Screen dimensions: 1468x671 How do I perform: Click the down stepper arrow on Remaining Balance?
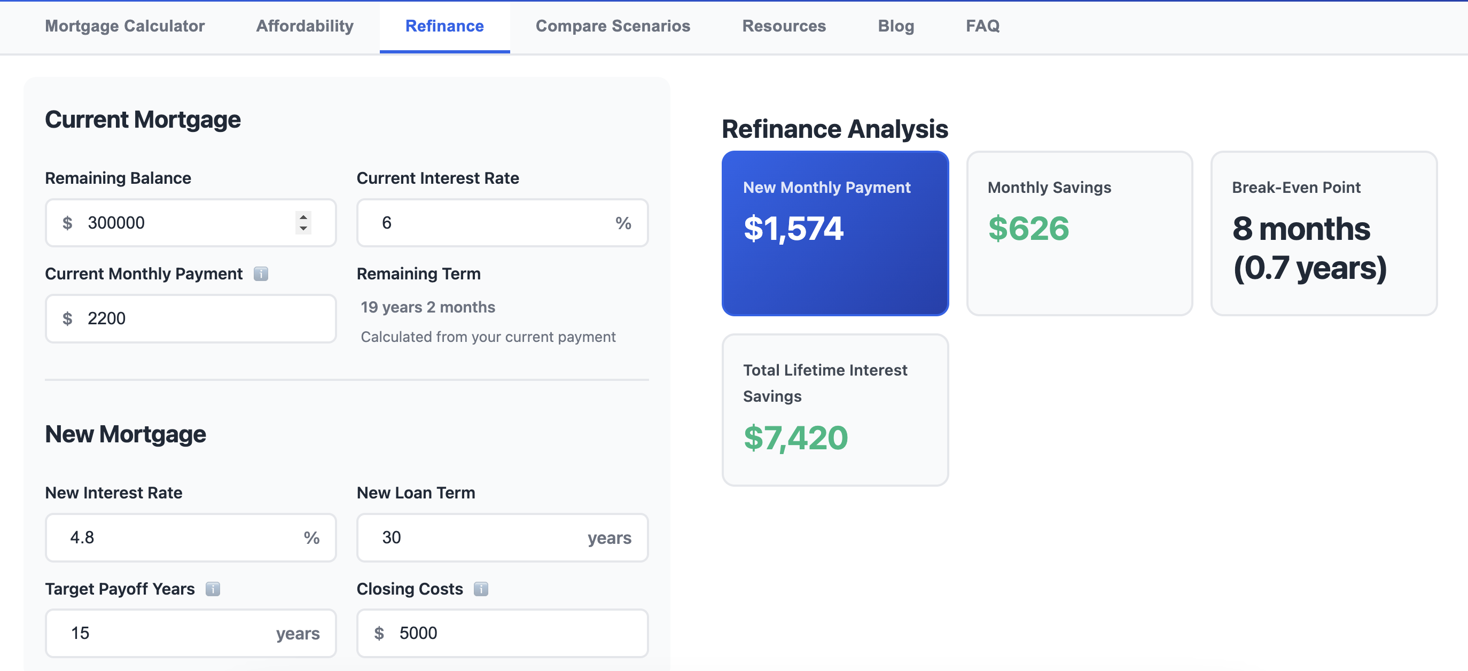pyautogui.click(x=302, y=229)
